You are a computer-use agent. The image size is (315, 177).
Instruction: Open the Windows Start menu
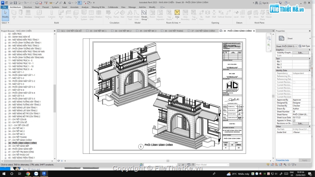point(4,174)
